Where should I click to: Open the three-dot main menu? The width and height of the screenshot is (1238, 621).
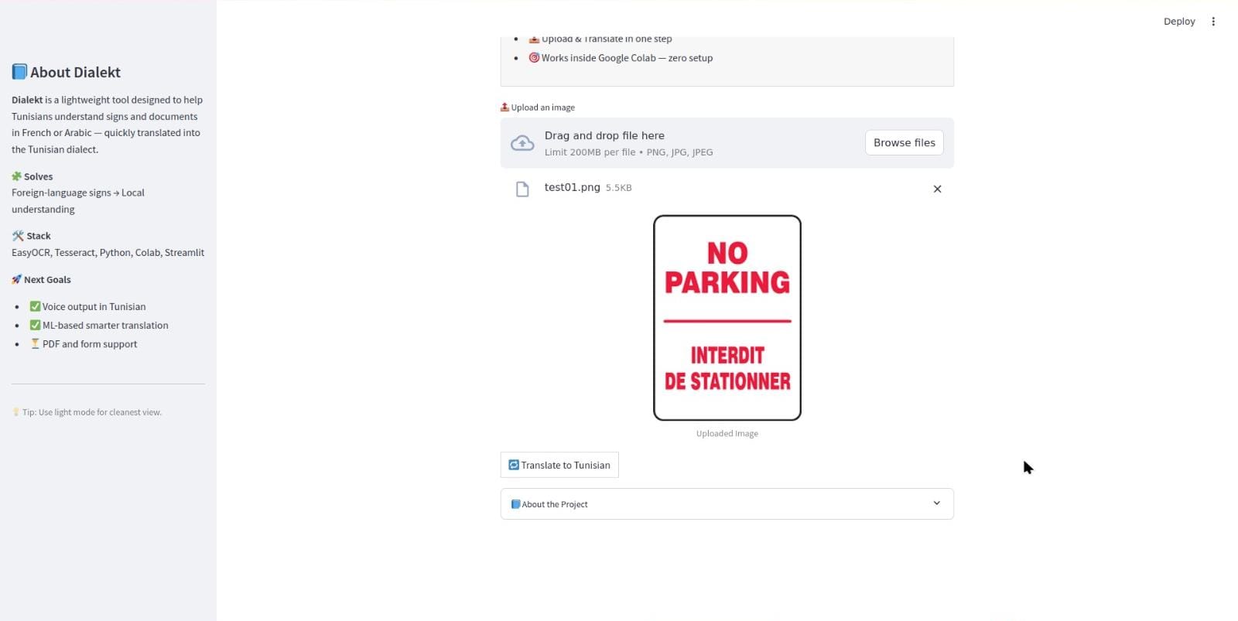point(1213,22)
